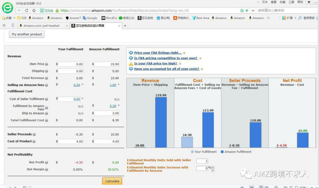319x188 pixels.
Task: Go to the browser home page icon
Action: tap(34, 10)
